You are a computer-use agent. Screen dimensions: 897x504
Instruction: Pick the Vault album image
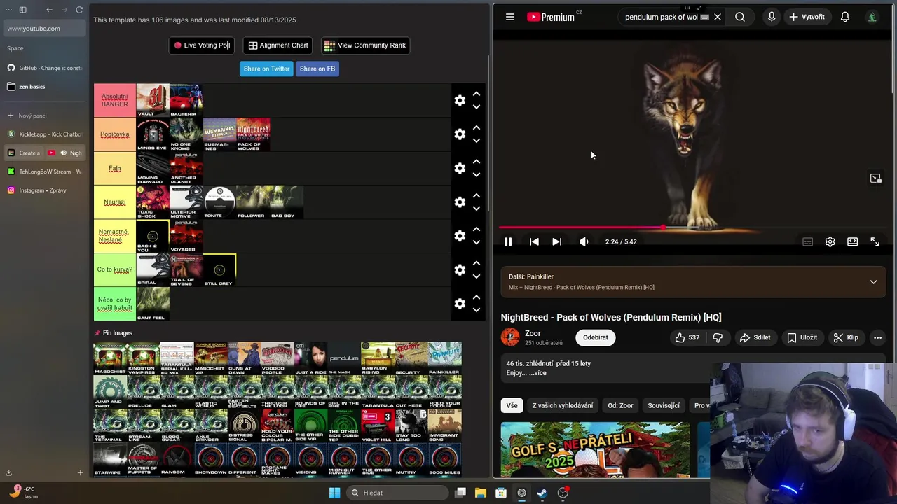153,100
